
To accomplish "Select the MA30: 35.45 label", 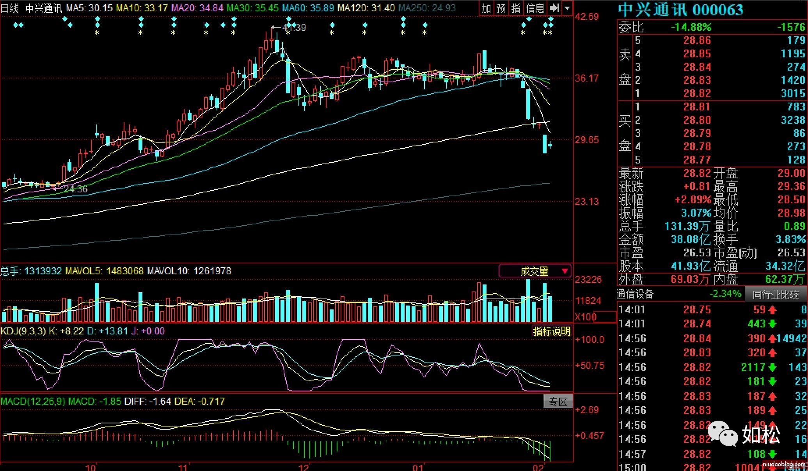I will pos(253,8).
